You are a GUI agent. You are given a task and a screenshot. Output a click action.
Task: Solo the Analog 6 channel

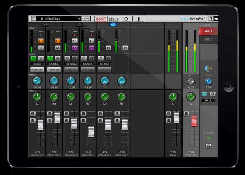(x=117, y=121)
